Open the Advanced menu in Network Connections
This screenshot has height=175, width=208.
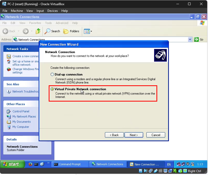point(62,23)
